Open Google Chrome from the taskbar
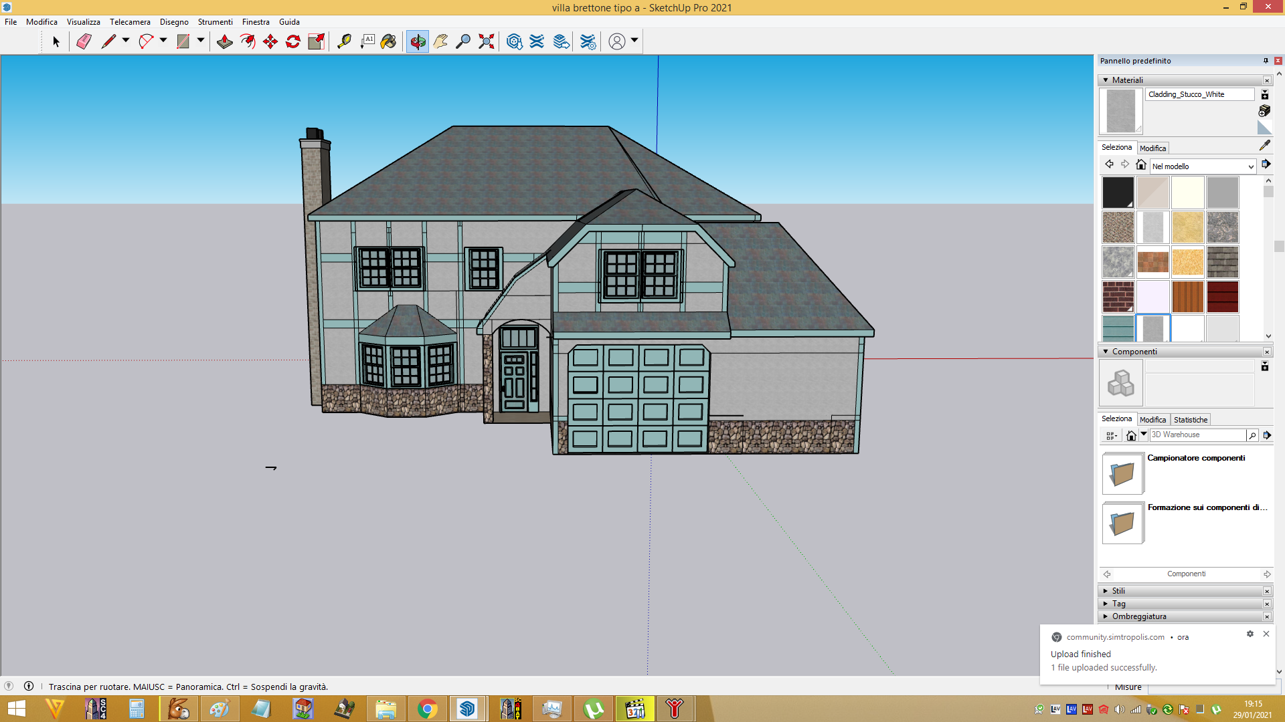Viewport: 1285px width, 722px height. coord(427,709)
